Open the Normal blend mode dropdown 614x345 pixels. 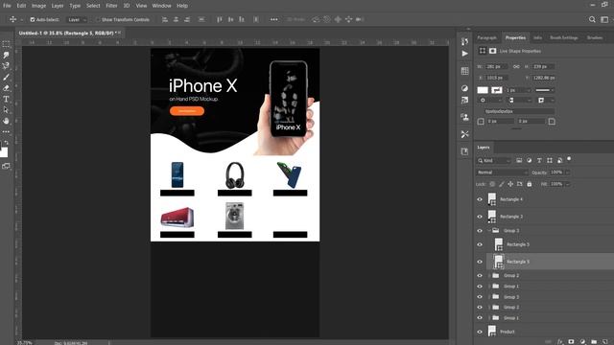[x=503, y=172]
